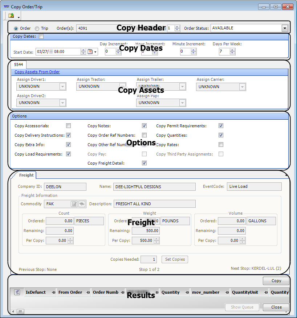Pin the From Order column
This screenshot has width=297, height=318.
pos(88,293)
